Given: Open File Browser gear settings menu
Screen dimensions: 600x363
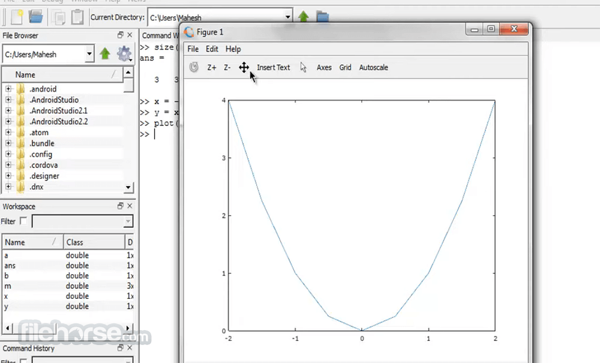Looking at the screenshot, I should pos(124,54).
